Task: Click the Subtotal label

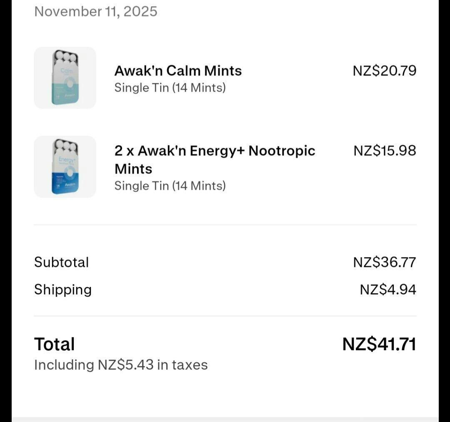Action: (x=62, y=262)
